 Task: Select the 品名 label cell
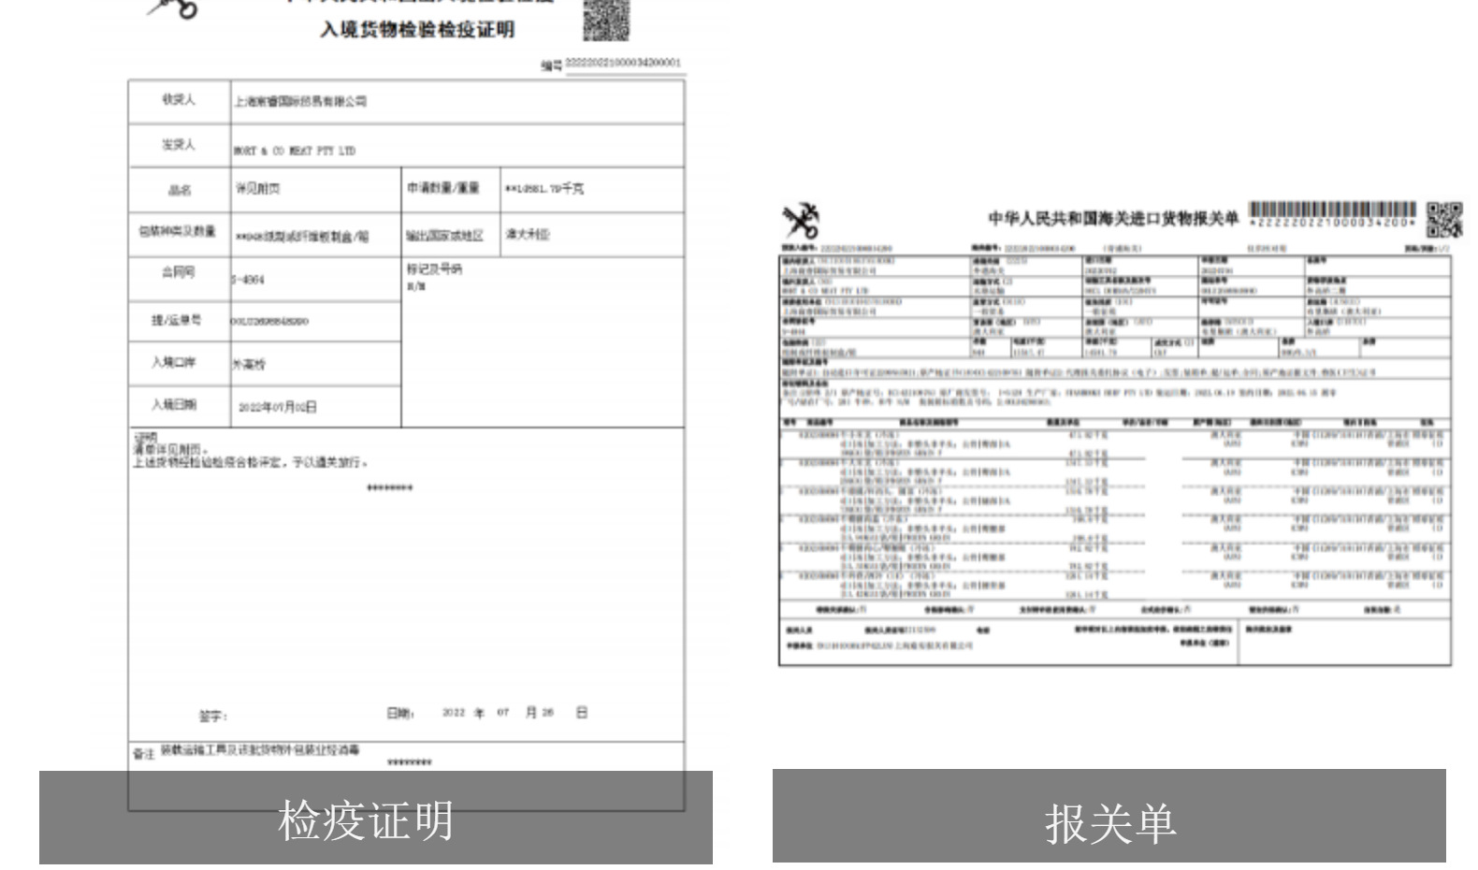pos(180,190)
